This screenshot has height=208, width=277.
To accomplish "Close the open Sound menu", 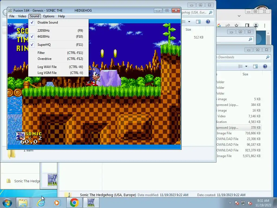I will pos(35,16).
